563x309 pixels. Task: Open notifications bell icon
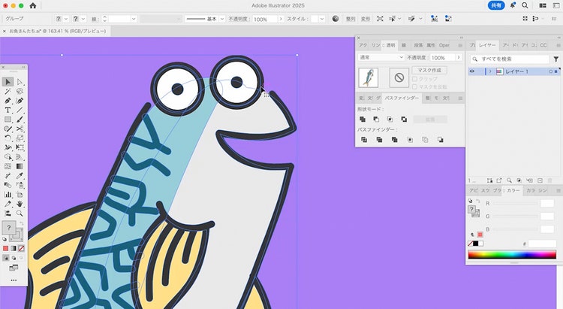click(513, 5)
